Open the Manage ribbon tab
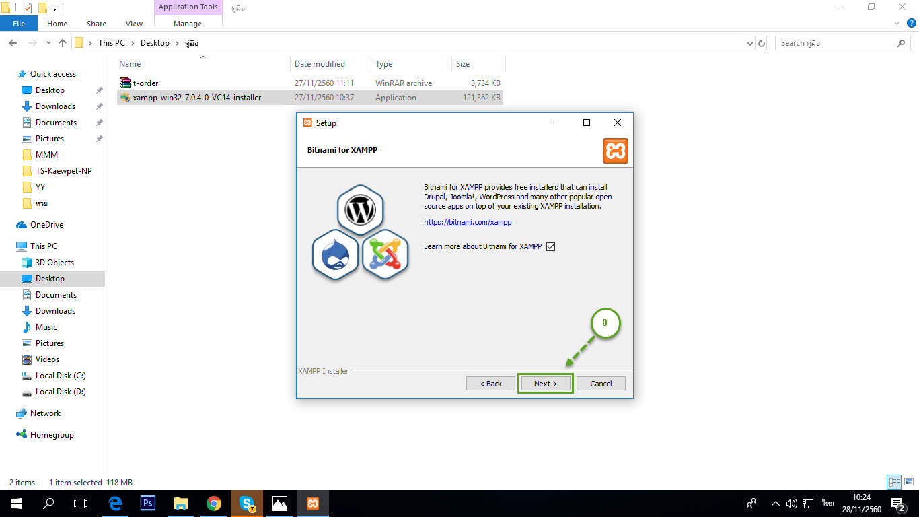Screen dimensions: 919x517 pos(188,24)
